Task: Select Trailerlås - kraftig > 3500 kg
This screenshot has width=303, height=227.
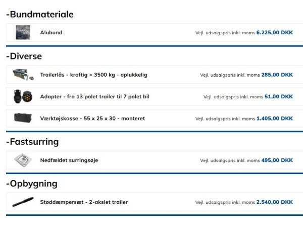Action: (x=93, y=75)
